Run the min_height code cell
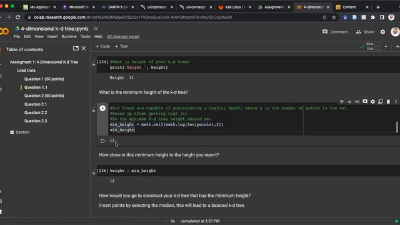The height and width of the screenshot is (225, 400). coord(102,108)
